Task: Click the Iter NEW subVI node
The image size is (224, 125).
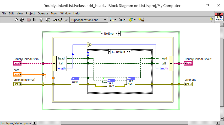Action: [x=75, y=81]
